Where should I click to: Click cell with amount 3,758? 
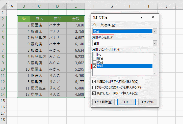point(76,32)
